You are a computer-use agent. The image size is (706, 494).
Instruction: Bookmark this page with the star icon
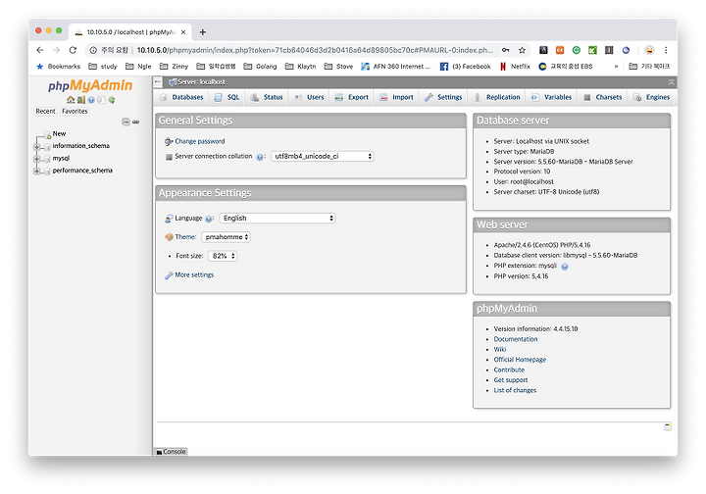[x=522, y=50]
